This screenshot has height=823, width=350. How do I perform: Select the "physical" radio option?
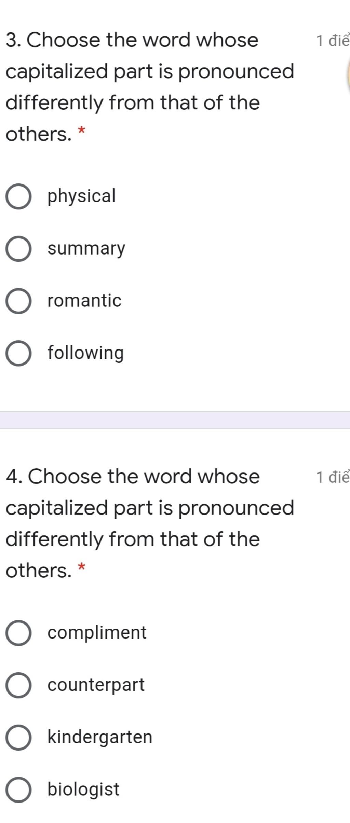pos(18,196)
